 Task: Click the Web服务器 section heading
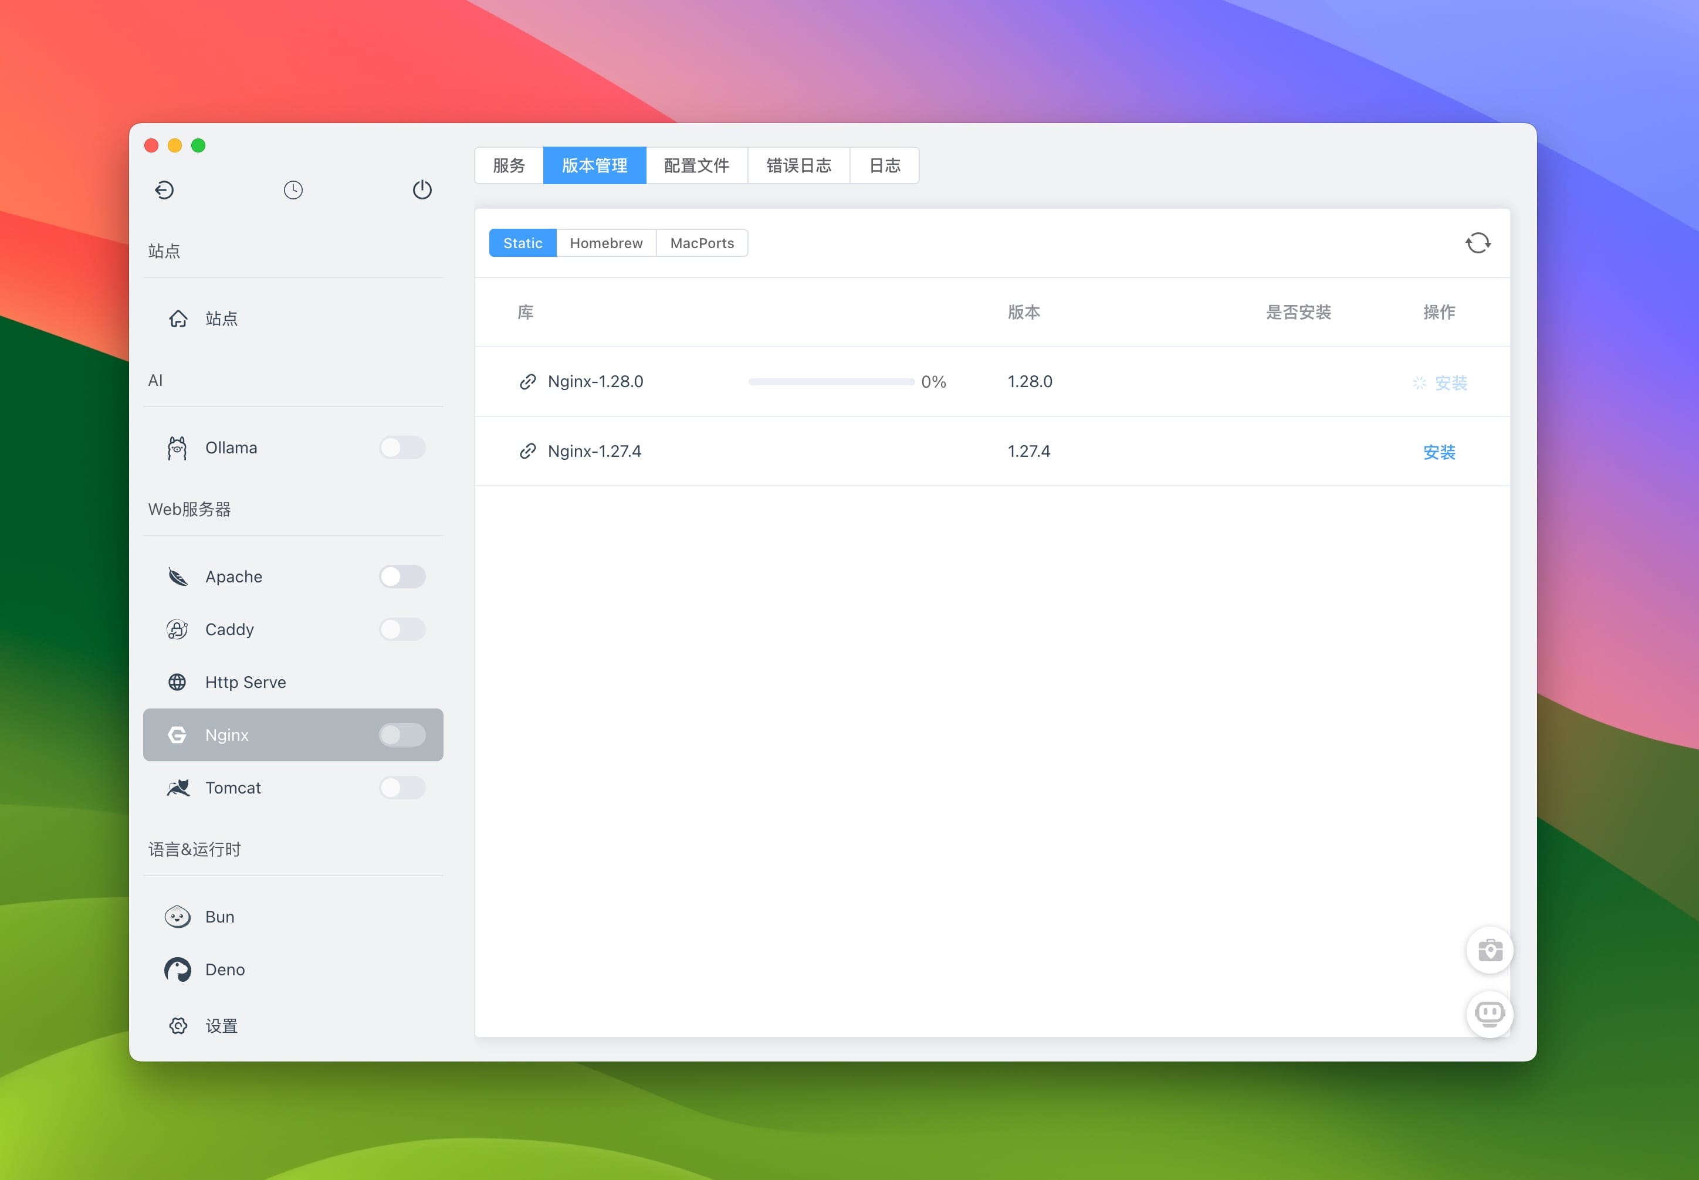189,510
